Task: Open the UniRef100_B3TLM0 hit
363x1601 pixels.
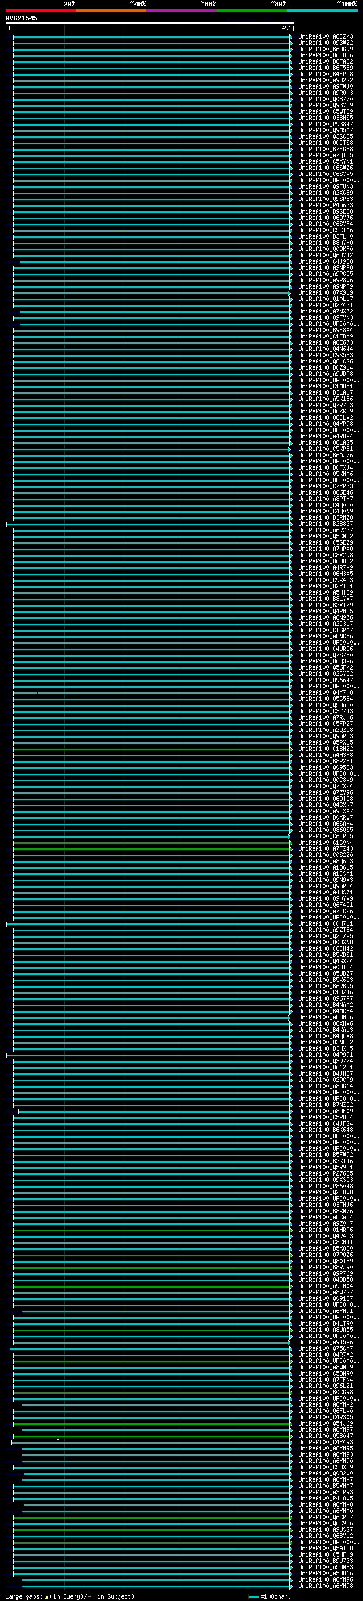Action: pos(326,237)
